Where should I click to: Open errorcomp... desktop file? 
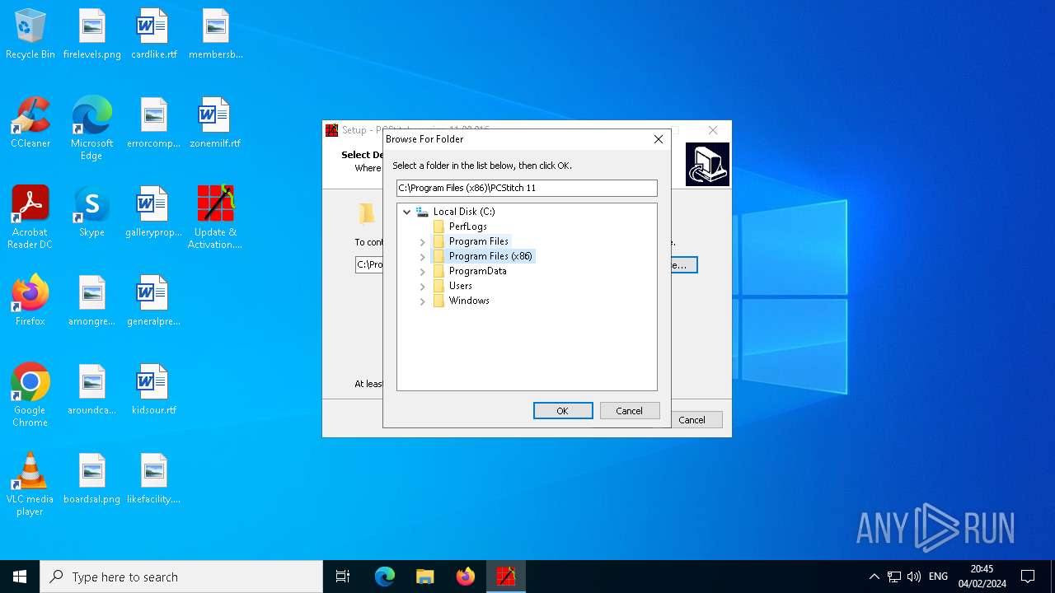point(154,124)
